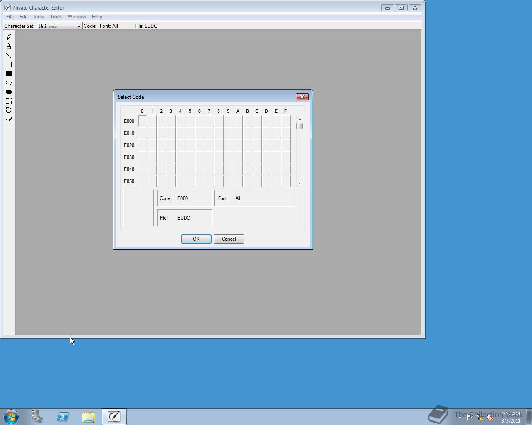The image size is (532, 425).
Task: Click the volume tray icon
Action: (x=490, y=417)
